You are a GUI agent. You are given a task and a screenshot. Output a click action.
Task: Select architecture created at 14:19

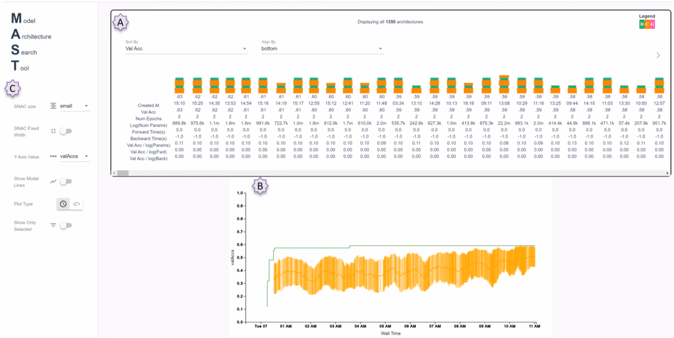(x=281, y=88)
